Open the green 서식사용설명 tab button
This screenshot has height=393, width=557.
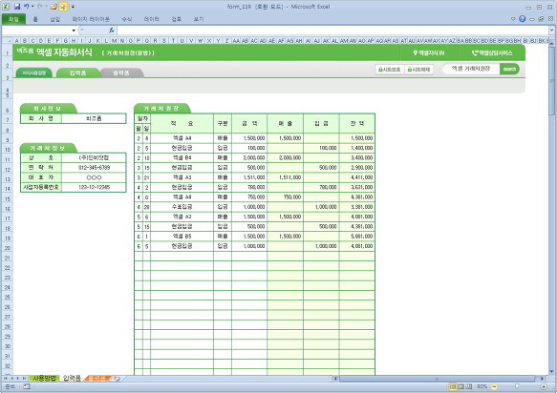pyautogui.click(x=33, y=73)
